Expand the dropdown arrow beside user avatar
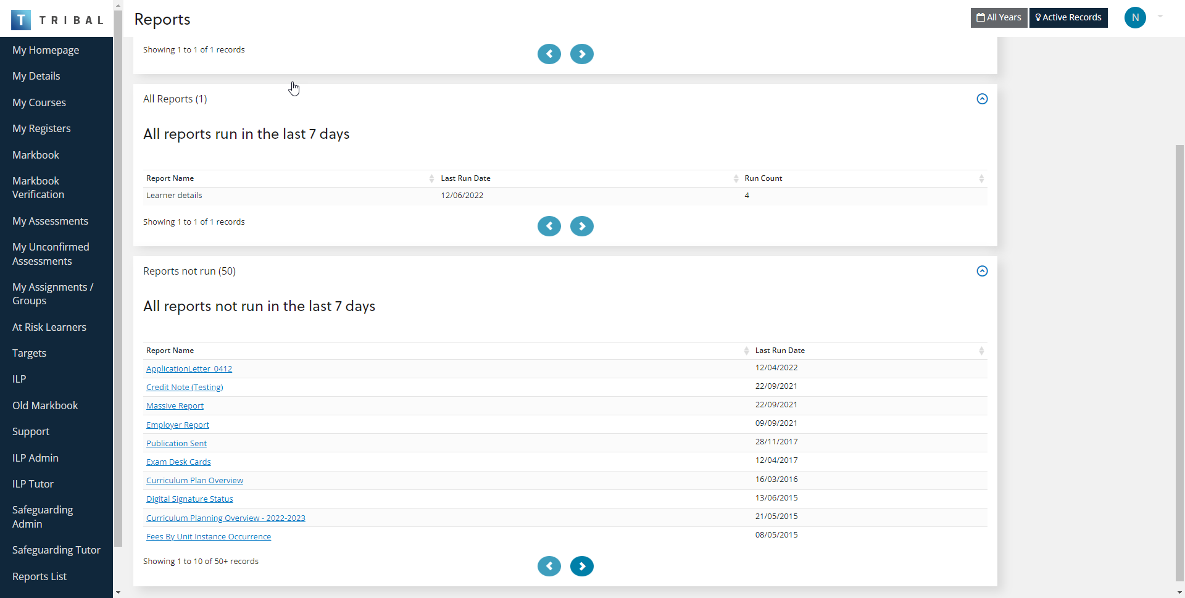The image size is (1185, 598). [1160, 17]
